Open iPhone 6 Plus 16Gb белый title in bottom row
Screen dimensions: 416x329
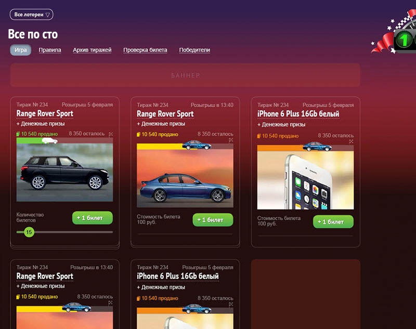(178, 276)
